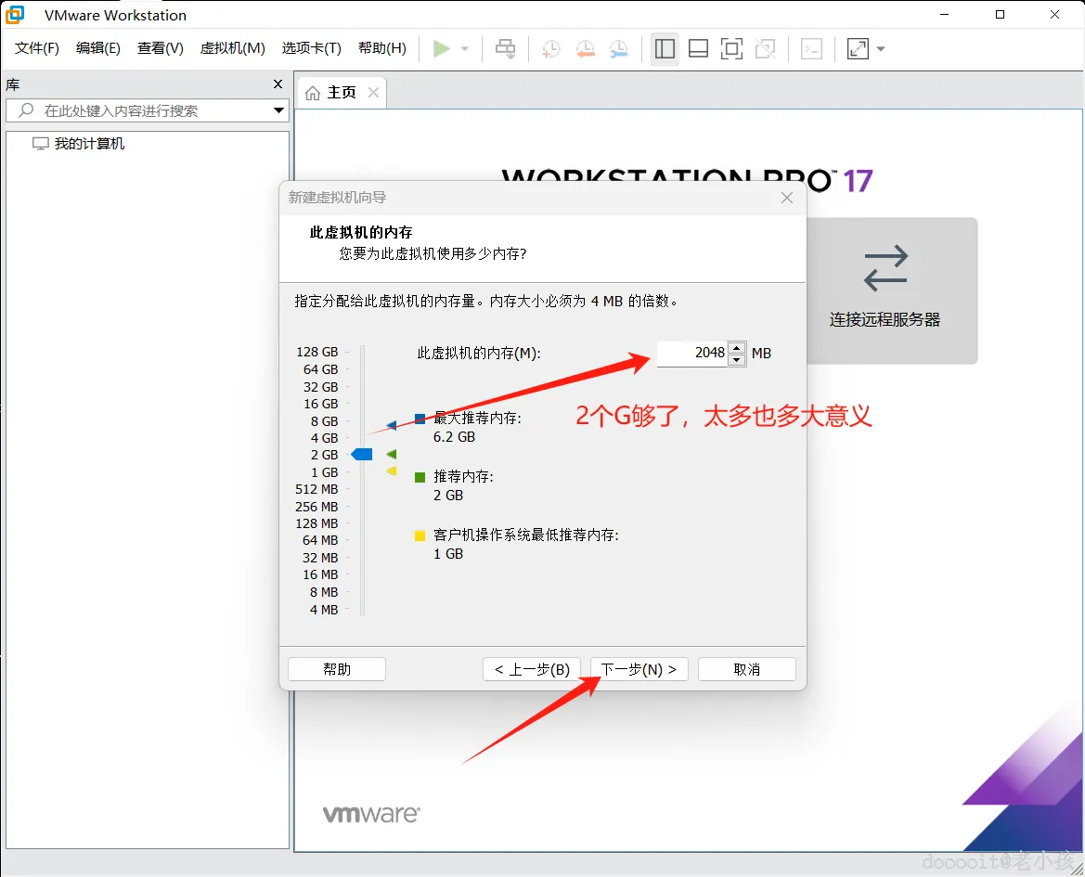Close the 库 library panel
Viewport: 1085px width, 877px height.
click(x=278, y=84)
